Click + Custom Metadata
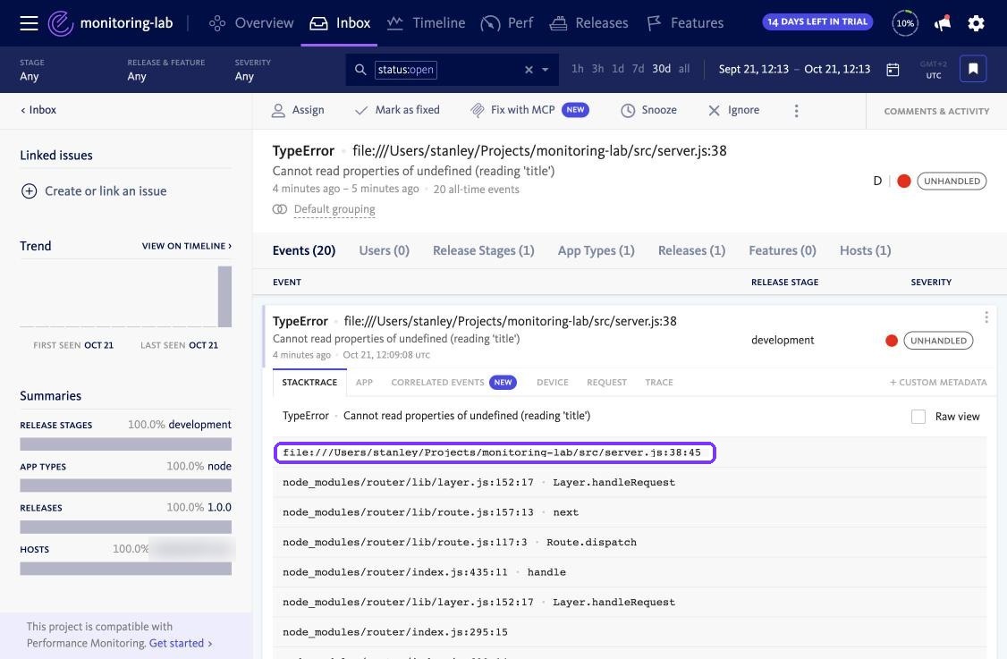 (x=937, y=382)
